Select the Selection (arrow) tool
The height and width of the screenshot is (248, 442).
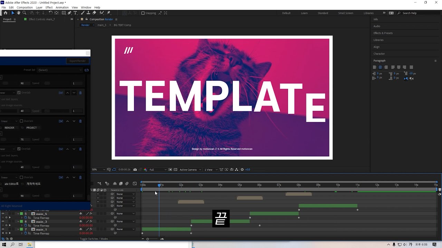pyautogui.click(x=13, y=13)
